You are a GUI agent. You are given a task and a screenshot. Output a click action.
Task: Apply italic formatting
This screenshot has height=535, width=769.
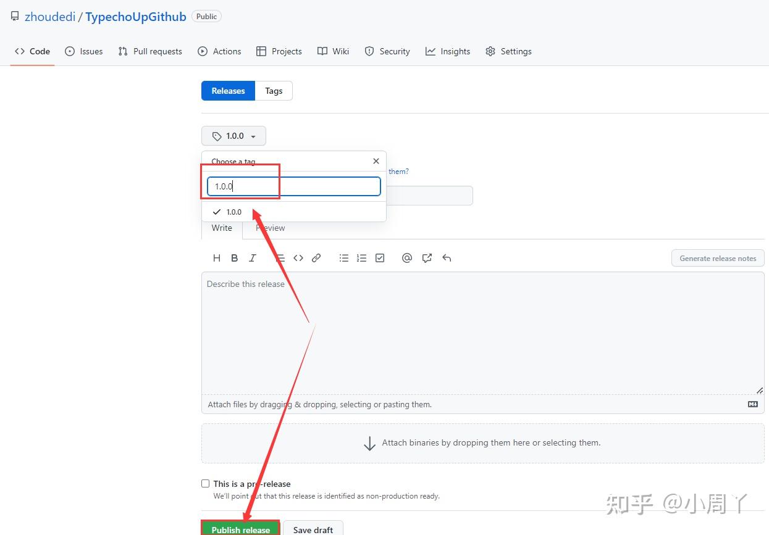pyautogui.click(x=253, y=257)
